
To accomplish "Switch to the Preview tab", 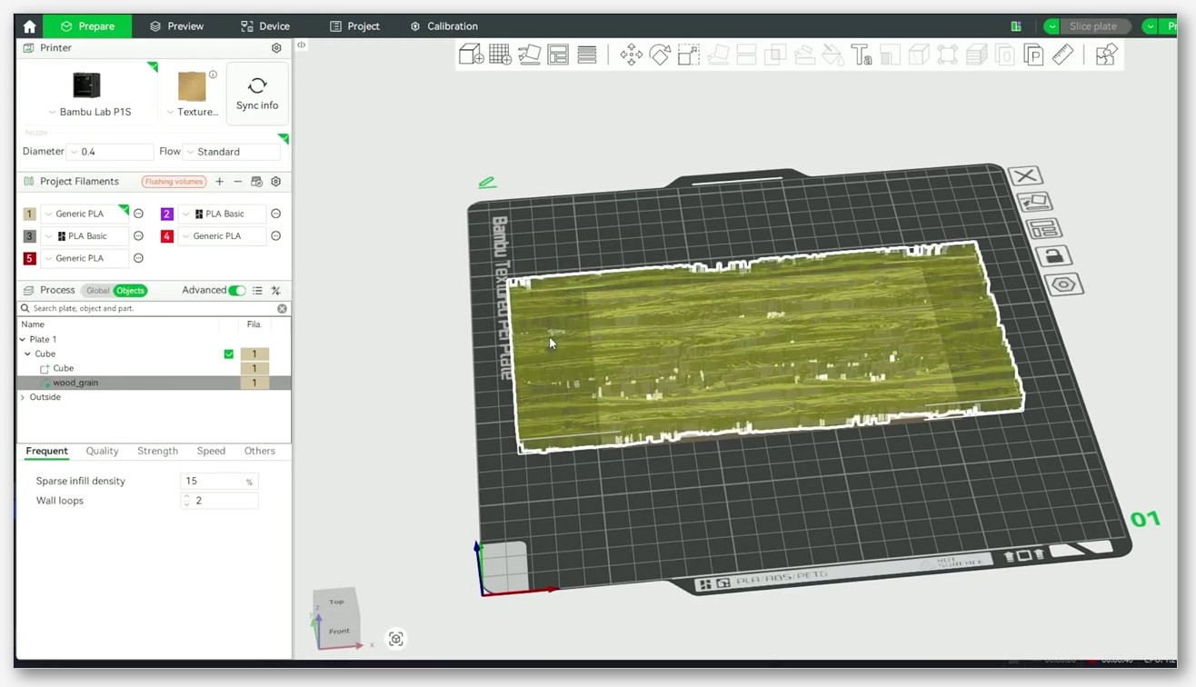I will click(177, 26).
